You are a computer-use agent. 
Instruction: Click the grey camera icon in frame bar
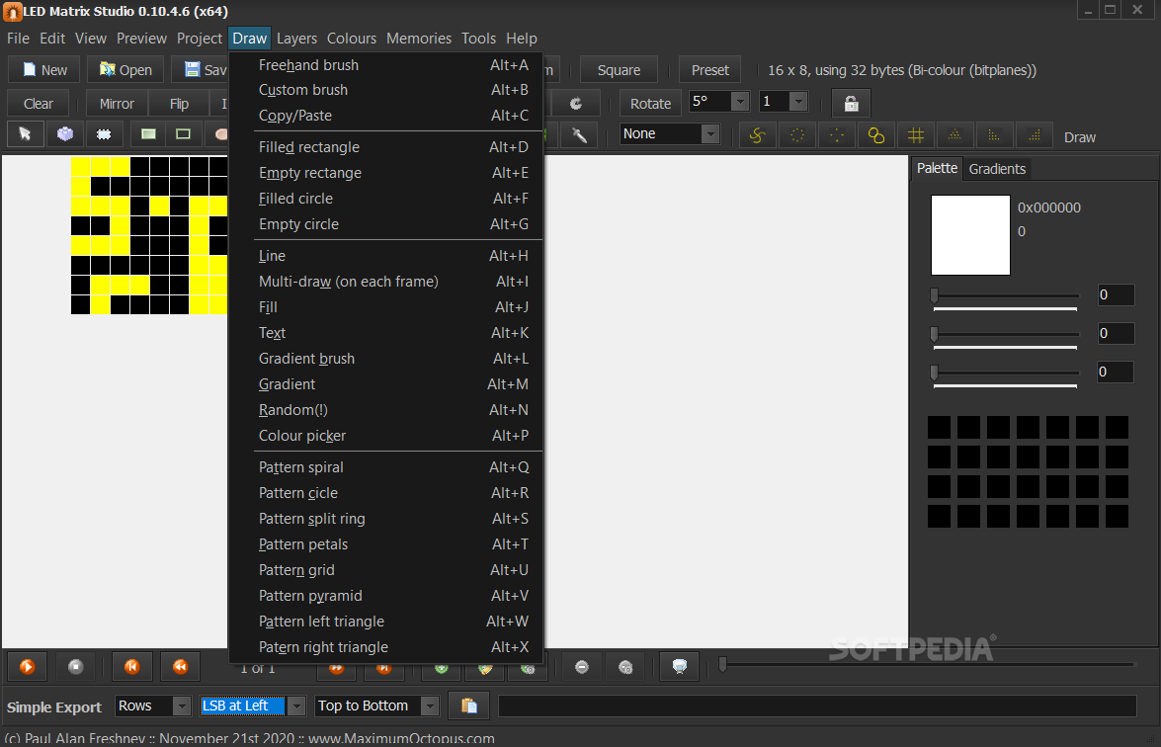pyautogui.click(x=625, y=668)
